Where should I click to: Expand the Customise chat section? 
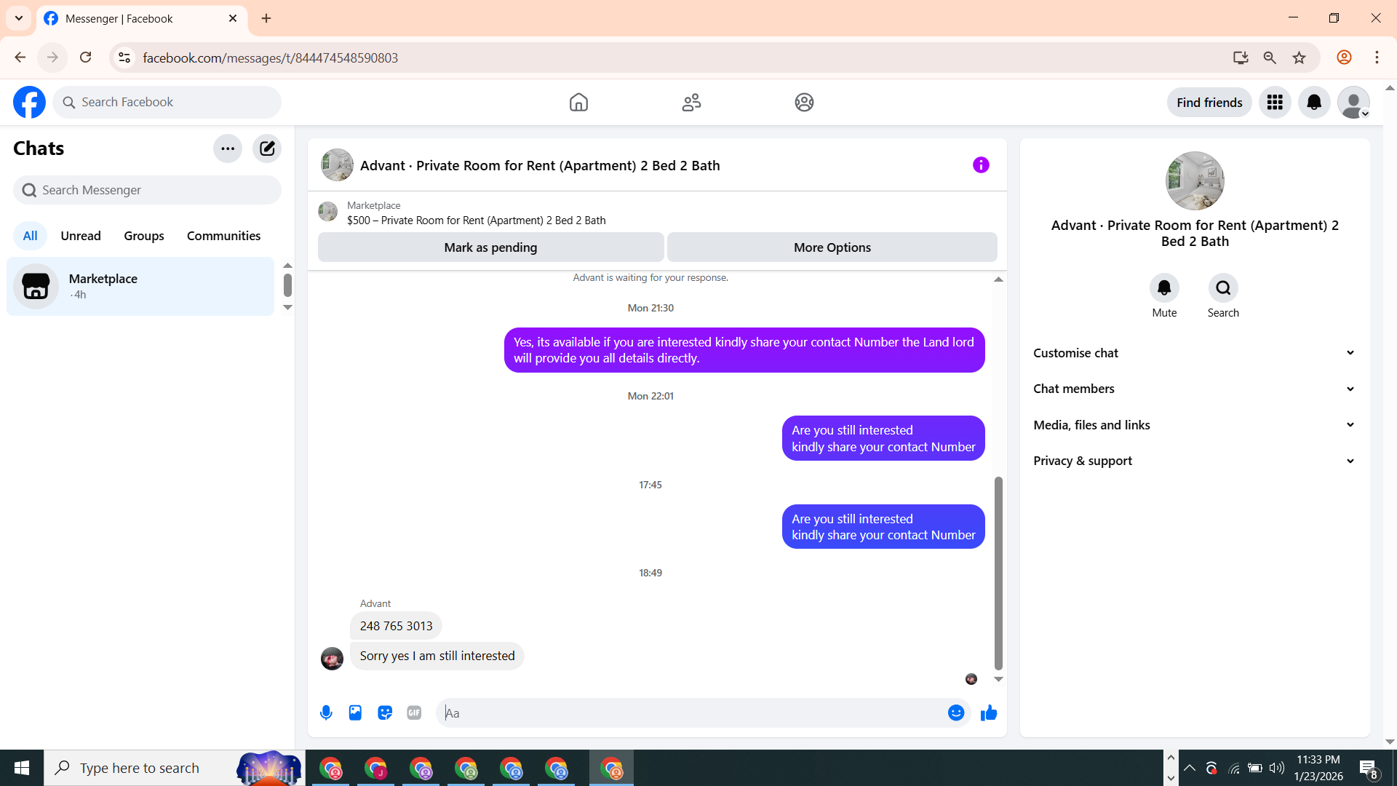tap(1194, 353)
